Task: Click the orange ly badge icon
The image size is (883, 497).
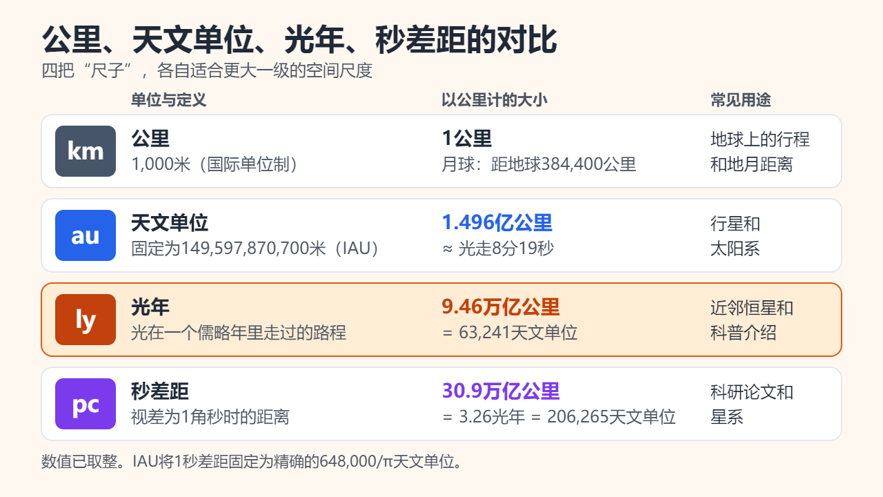Action: pyautogui.click(x=86, y=320)
